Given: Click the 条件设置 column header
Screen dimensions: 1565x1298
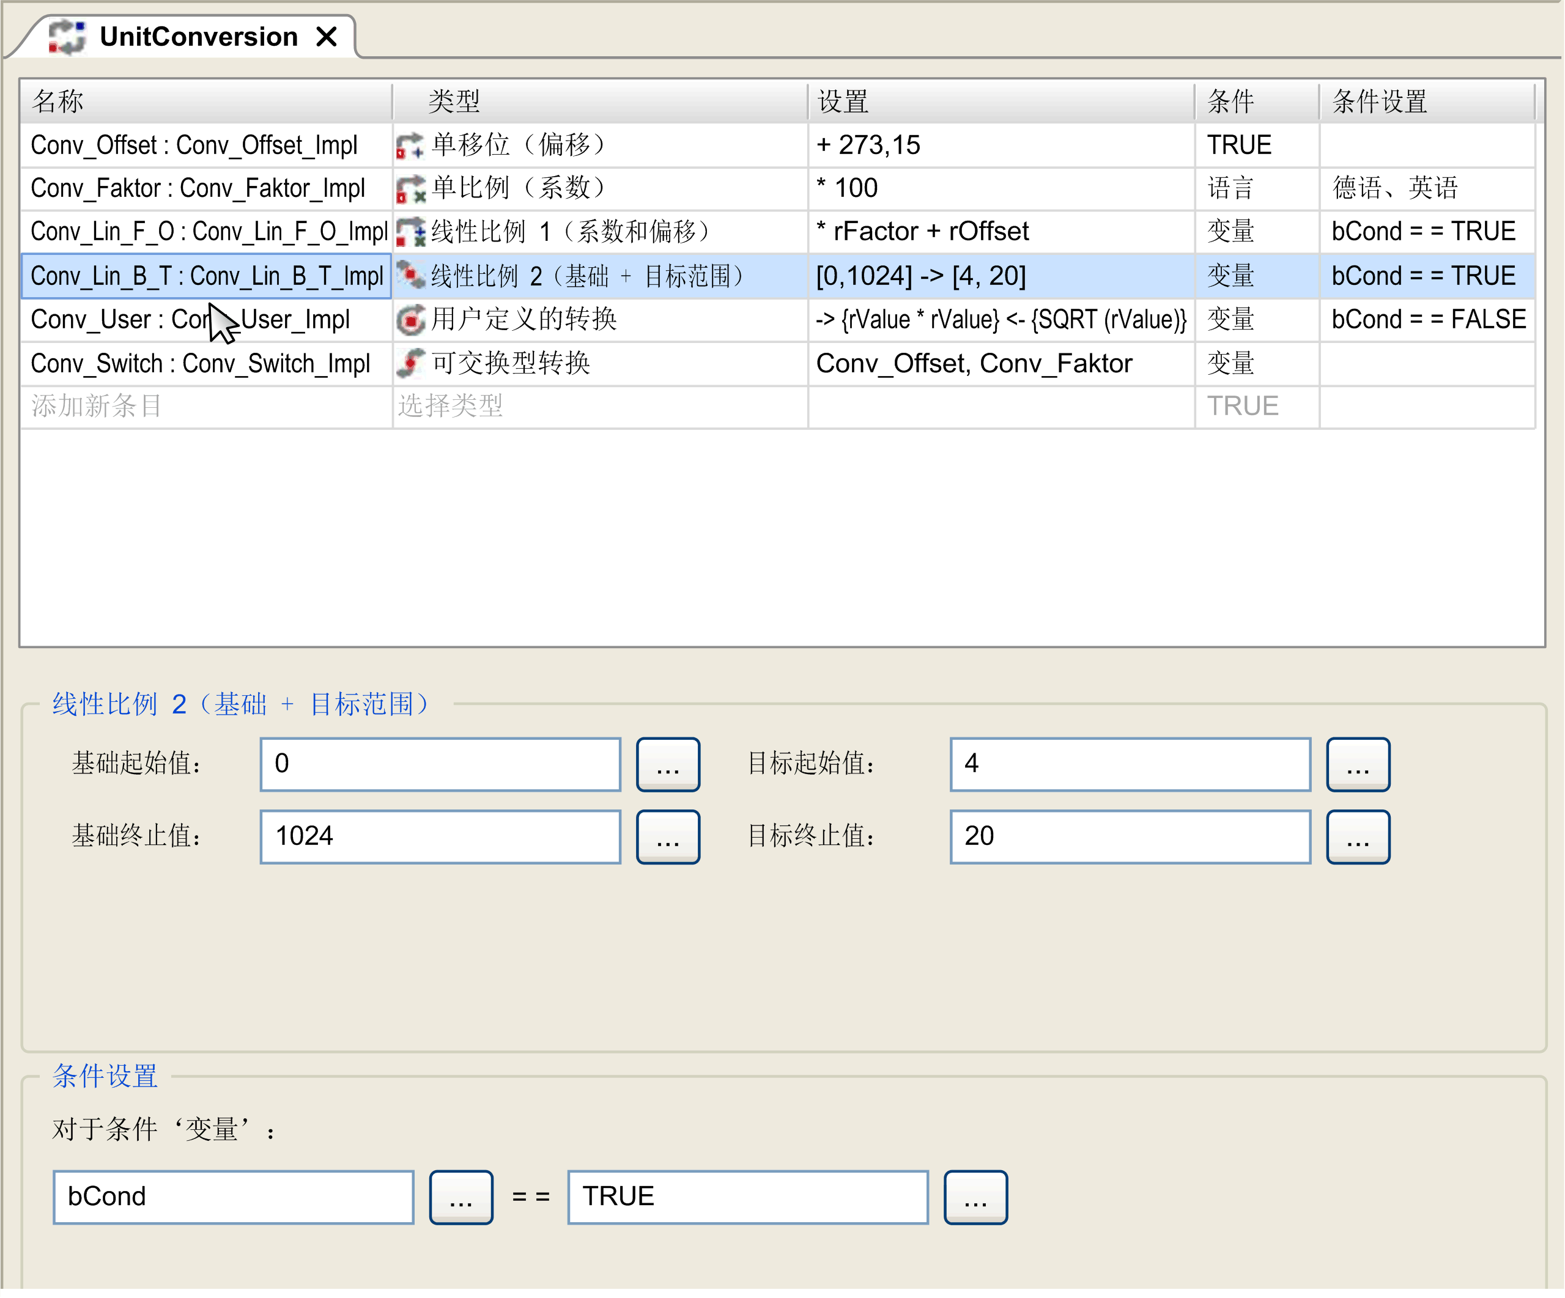Looking at the screenshot, I should point(1427,101).
